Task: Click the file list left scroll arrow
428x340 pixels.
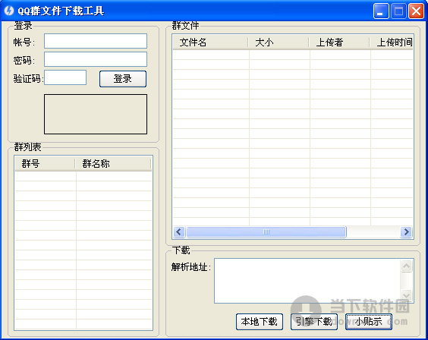Action: click(179, 232)
